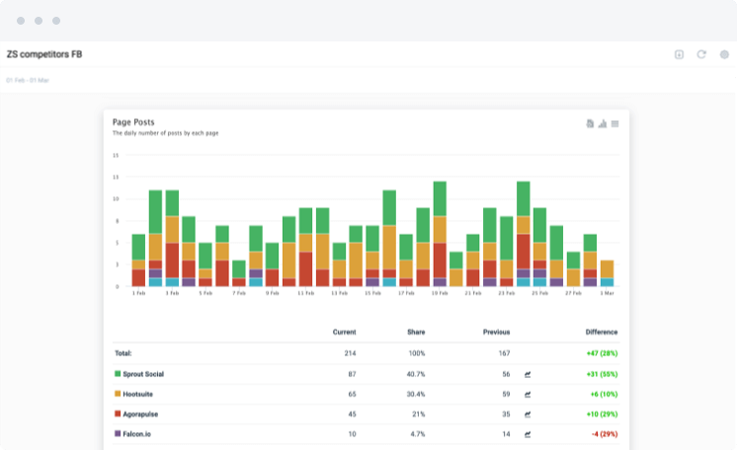This screenshot has height=450, width=737.
Task: Click Falcon.io previous value 14
Action: pos(506,434)
